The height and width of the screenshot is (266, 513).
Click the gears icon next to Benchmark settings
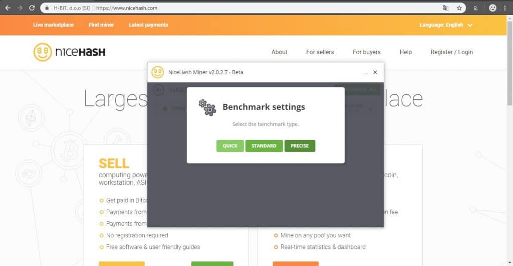pyautogui.click(x=207, y=107)
